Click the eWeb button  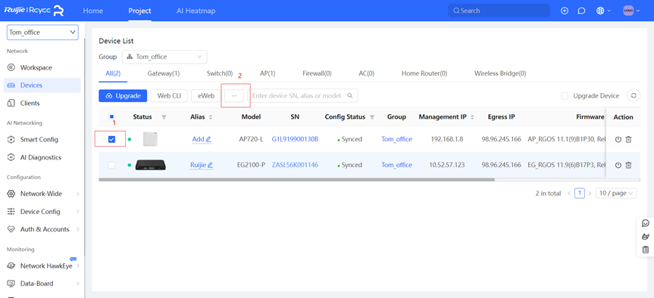click(206, 96)
